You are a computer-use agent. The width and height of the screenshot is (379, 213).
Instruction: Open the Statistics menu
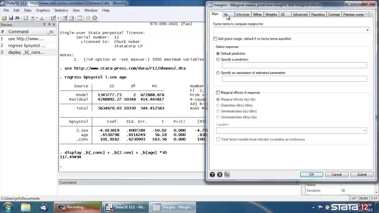pyautogui.click(x=61, y=10)
